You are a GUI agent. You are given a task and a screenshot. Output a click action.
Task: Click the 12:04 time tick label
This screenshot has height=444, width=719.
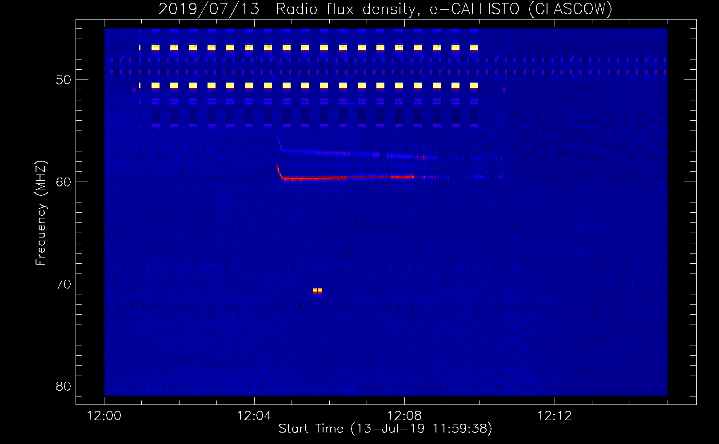[254, 416]
